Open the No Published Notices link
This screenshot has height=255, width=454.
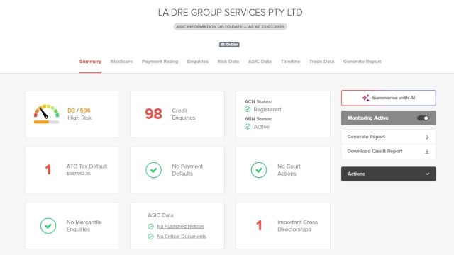[x=180, y=227]
